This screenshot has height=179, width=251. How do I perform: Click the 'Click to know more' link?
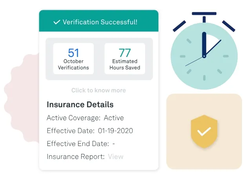coord(98,90)
